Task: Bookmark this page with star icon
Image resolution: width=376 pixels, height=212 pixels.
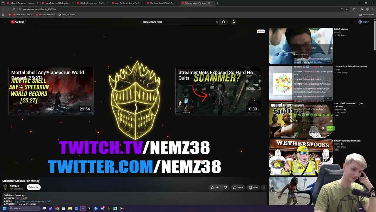Action: [x=347, y=9]
